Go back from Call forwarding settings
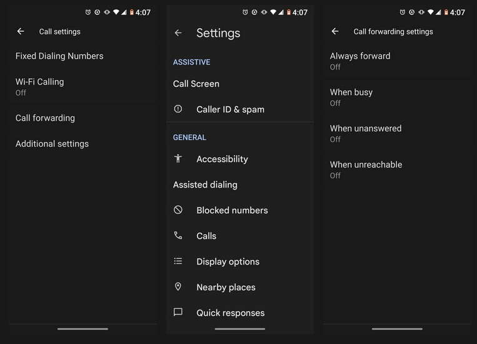The height and width of the screenshot is (344, 477). click(x=335, y=31)
